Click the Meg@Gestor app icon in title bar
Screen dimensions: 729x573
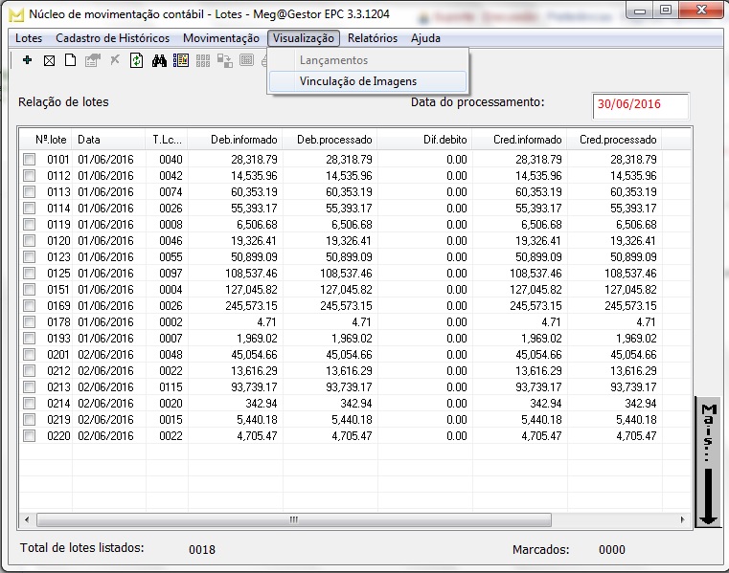click(x=14, y=14)
